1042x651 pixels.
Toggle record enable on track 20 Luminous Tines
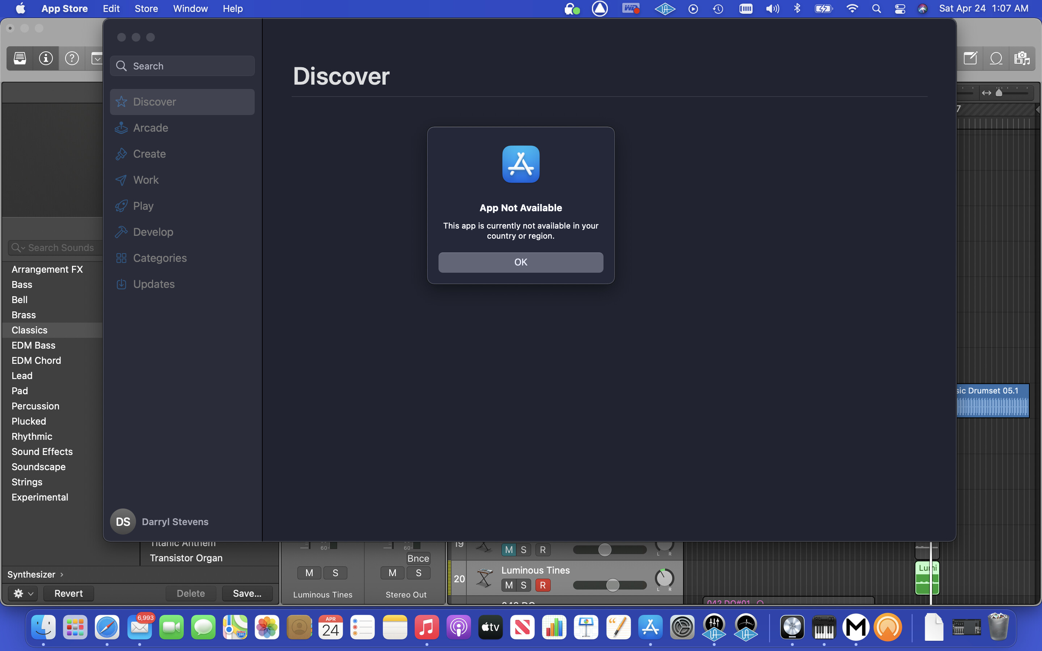point(543,585)
